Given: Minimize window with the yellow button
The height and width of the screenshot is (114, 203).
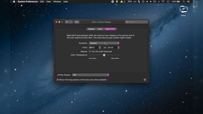Looking at the screenshot, I should point(59,22).
